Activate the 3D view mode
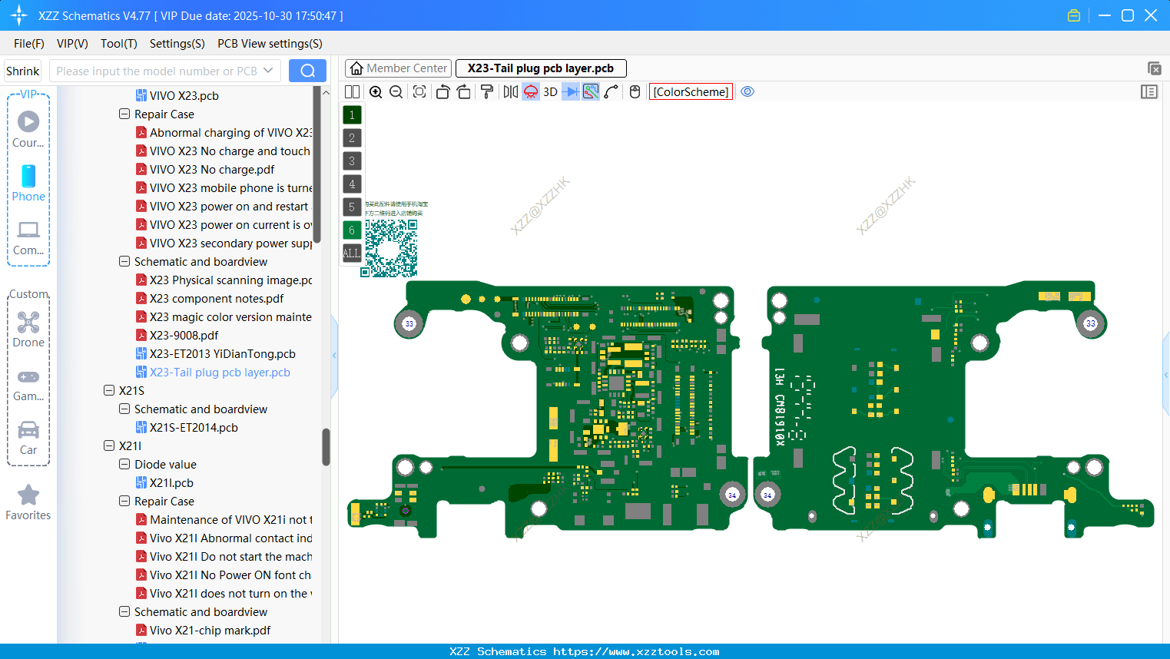The height and width of the screenshot is (659, 1170). pyautogui.click(x=550, y=91)
